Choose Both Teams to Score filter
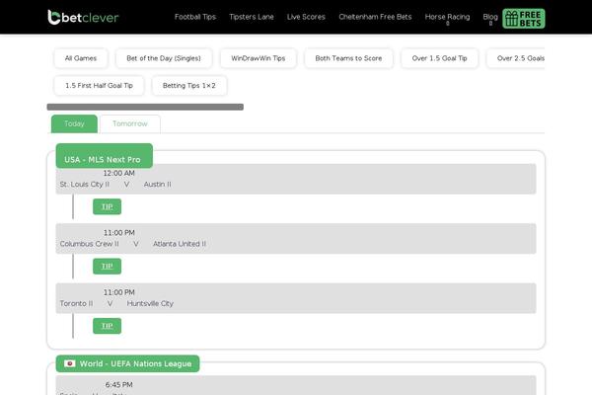The width and height of the screenshot is (592, 395). (348, 58)
